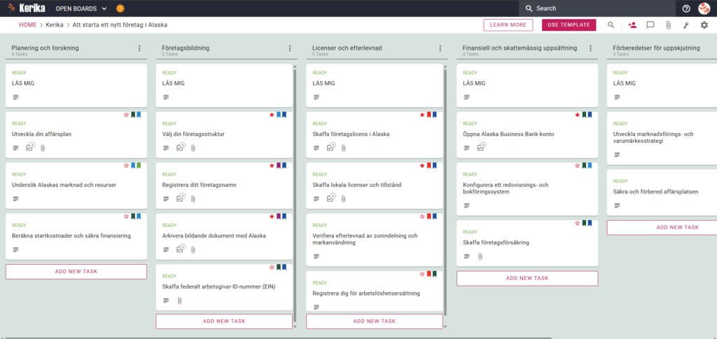Click purple tag on Registrera ditt företagsnamn card
The height and width of the screenshot is (339, 717).
[x=279, y=165]
